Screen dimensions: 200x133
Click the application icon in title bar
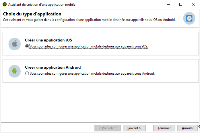[5, 5]
